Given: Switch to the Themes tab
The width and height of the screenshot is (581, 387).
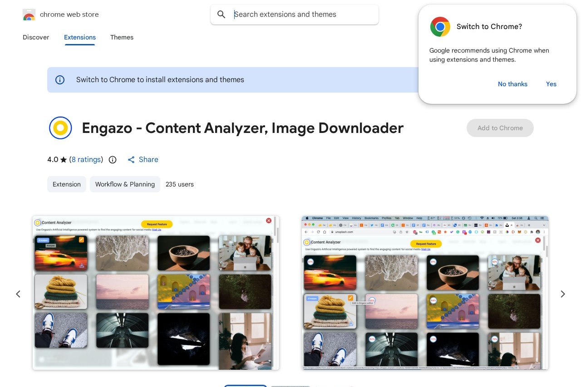Looking at the screenshot, I should [122, 37].
